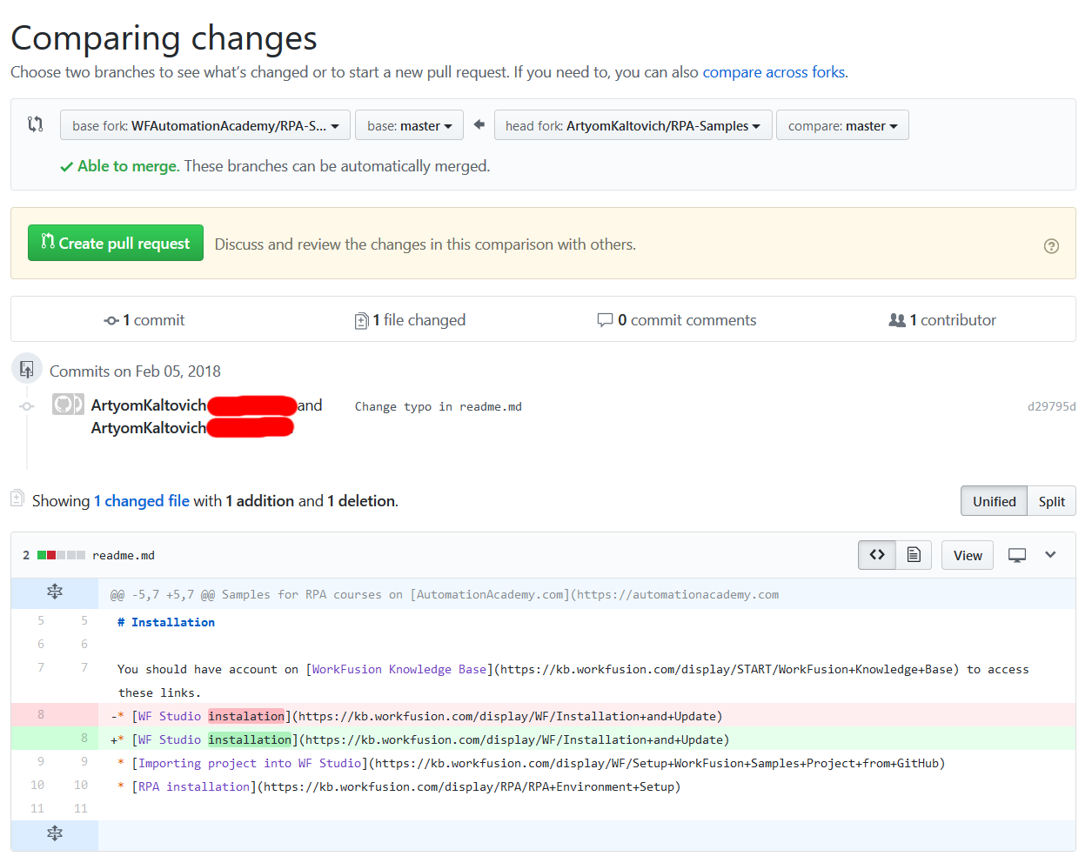Open the 0 commit comments tab
The width and height of the screenshot is (1092, 863).
[677, 320]
